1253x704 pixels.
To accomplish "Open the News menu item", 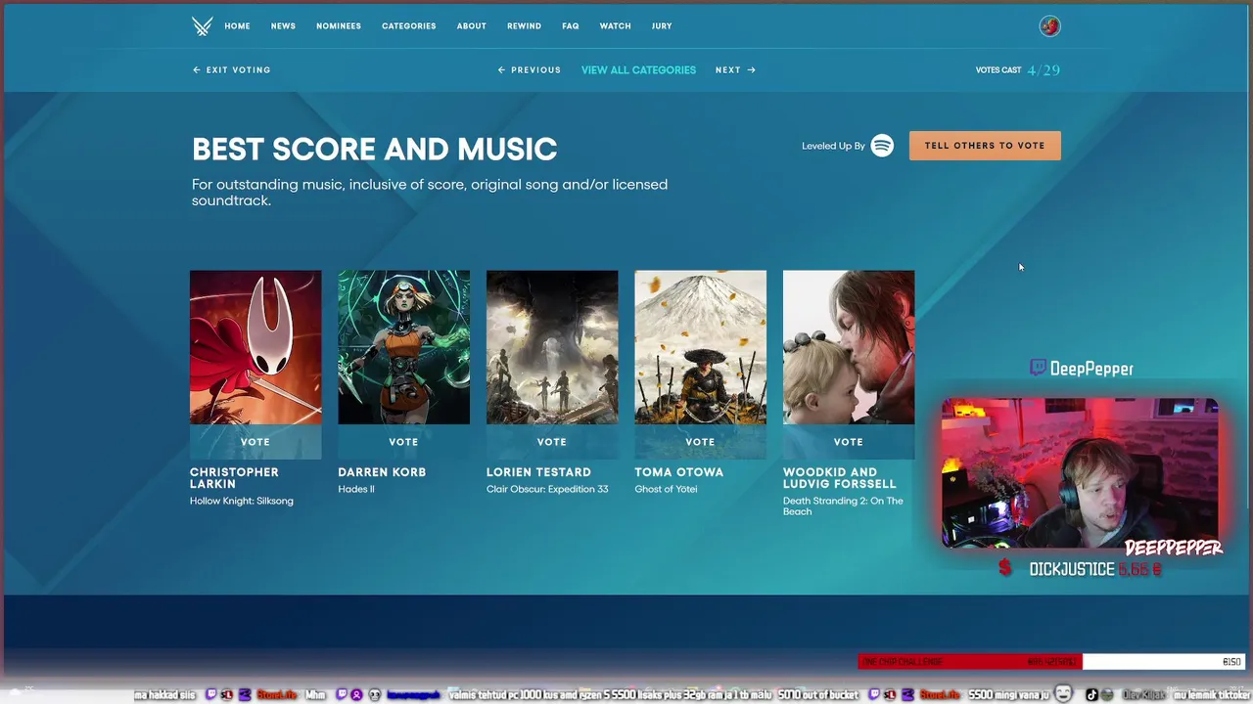I will click(x=283, y=26).
